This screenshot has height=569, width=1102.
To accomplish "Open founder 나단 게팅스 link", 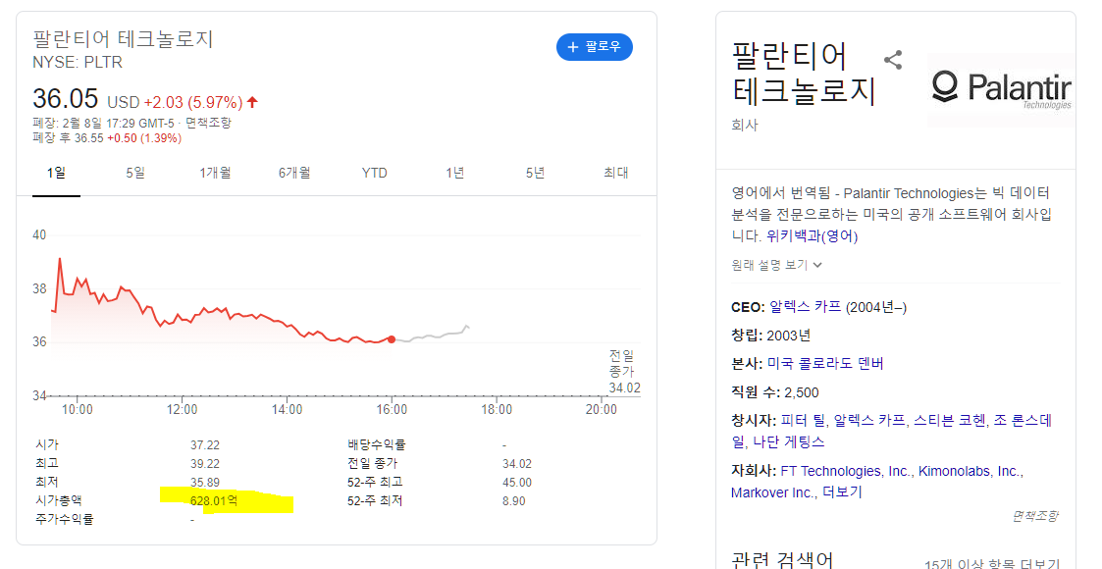I will coord(789,441).
